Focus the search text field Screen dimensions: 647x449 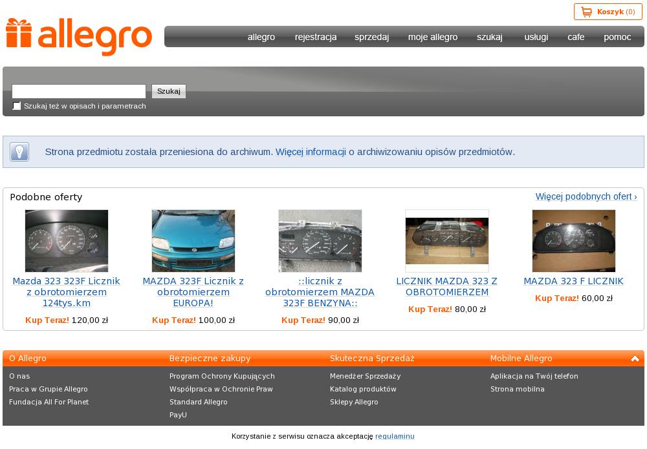[79, 91]
